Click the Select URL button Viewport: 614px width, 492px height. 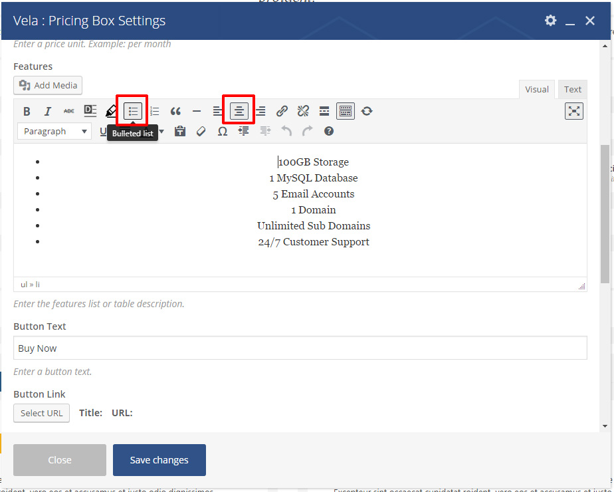(x=41, y=413)
